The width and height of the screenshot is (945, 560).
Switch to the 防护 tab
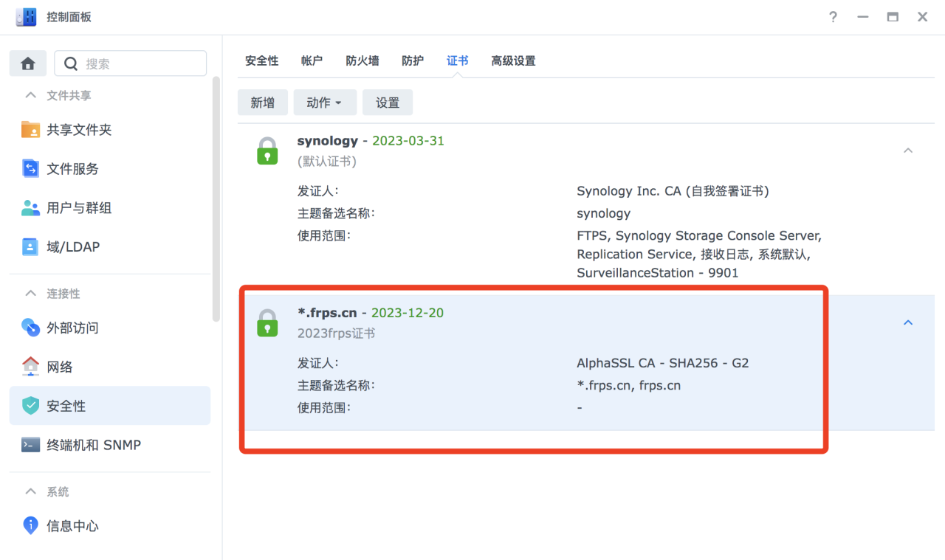(x=413, y=61)
